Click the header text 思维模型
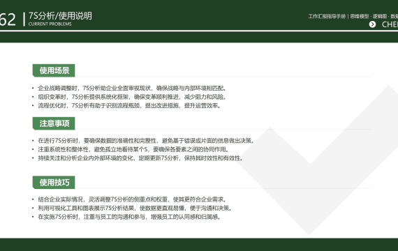 click(360, 17)
